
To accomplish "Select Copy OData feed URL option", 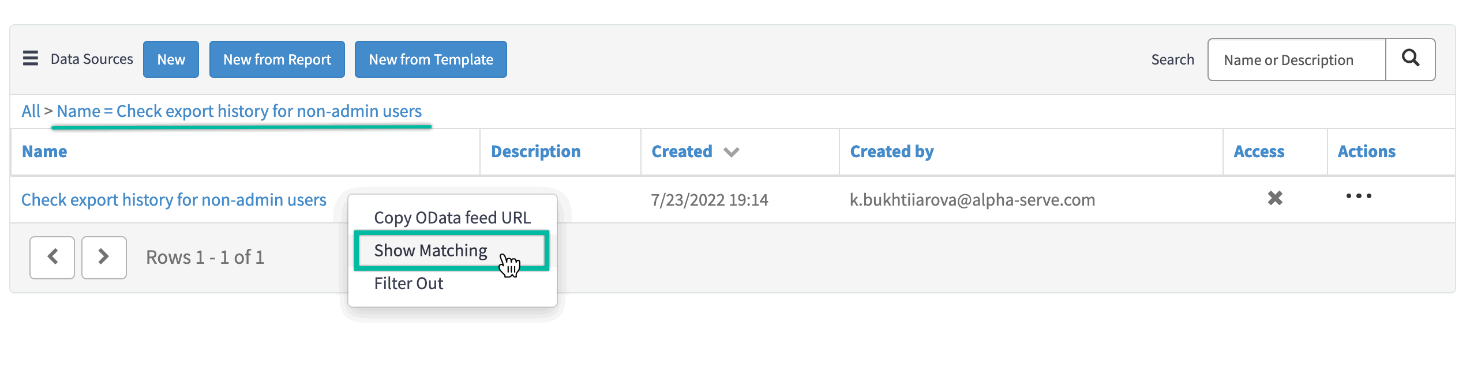I will (x=452, y=218).
